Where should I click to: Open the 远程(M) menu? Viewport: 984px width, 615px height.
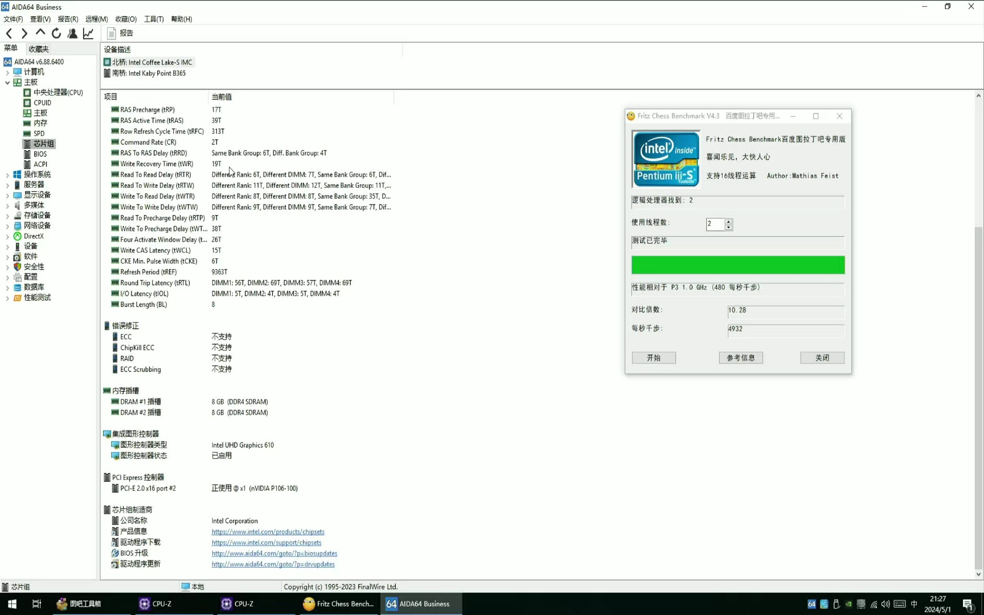96,19
